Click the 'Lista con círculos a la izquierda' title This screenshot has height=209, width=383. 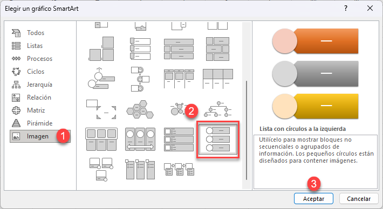click(303, 129)
